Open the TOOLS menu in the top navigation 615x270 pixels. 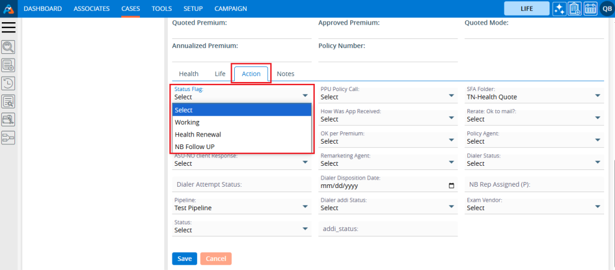pyautogui.click(x=162, y=9)
